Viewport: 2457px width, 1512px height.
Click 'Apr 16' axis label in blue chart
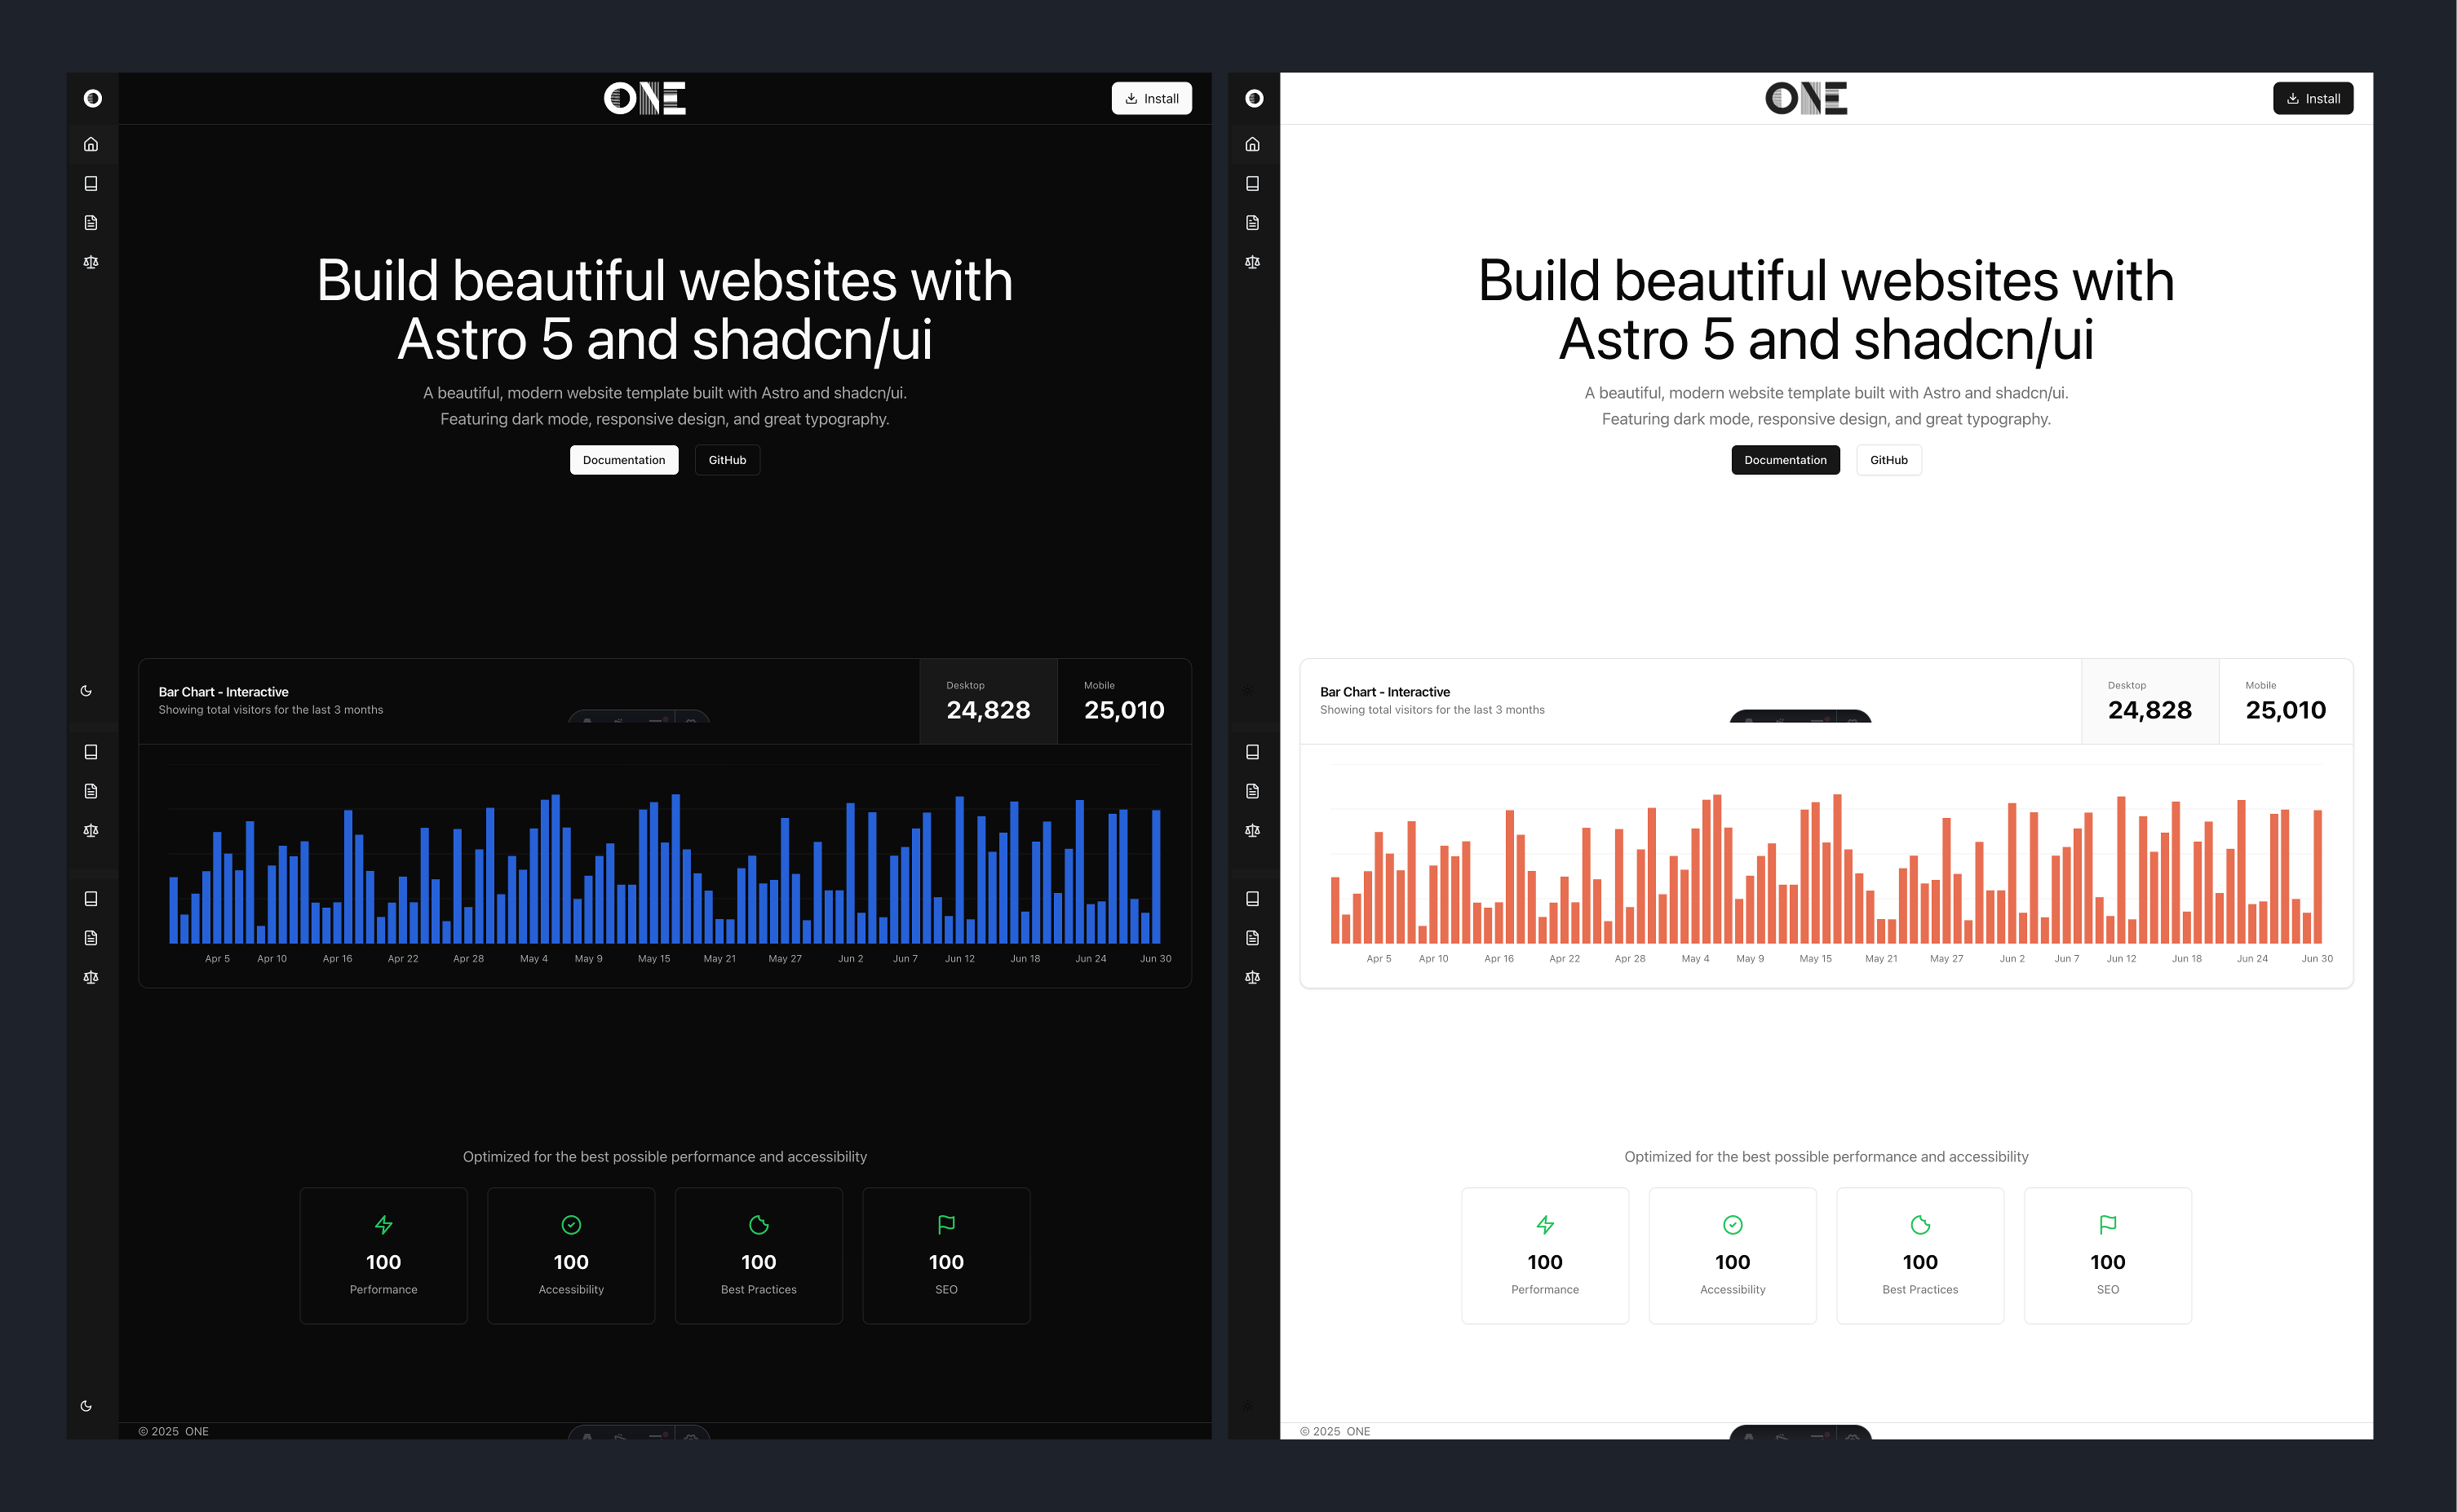pos(337,958)
